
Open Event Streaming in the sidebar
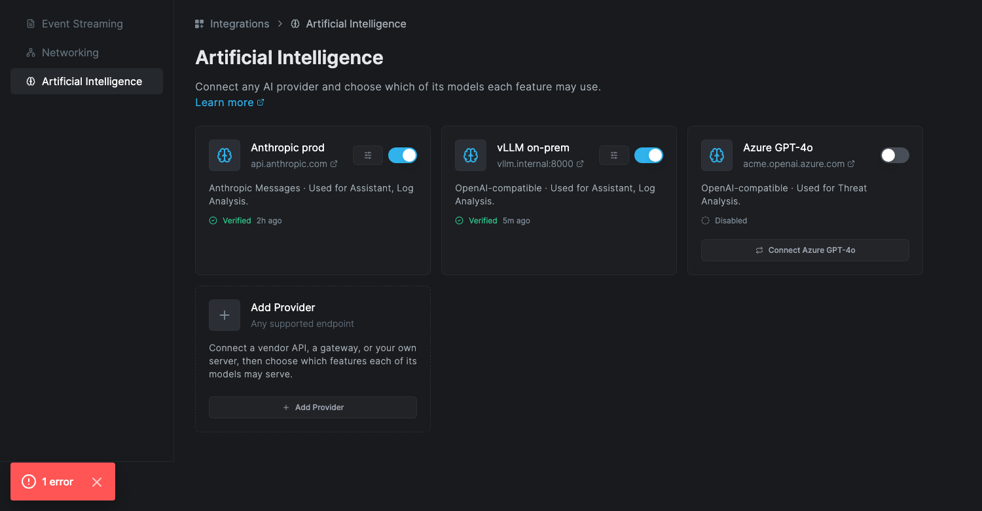tap(86, 24)
